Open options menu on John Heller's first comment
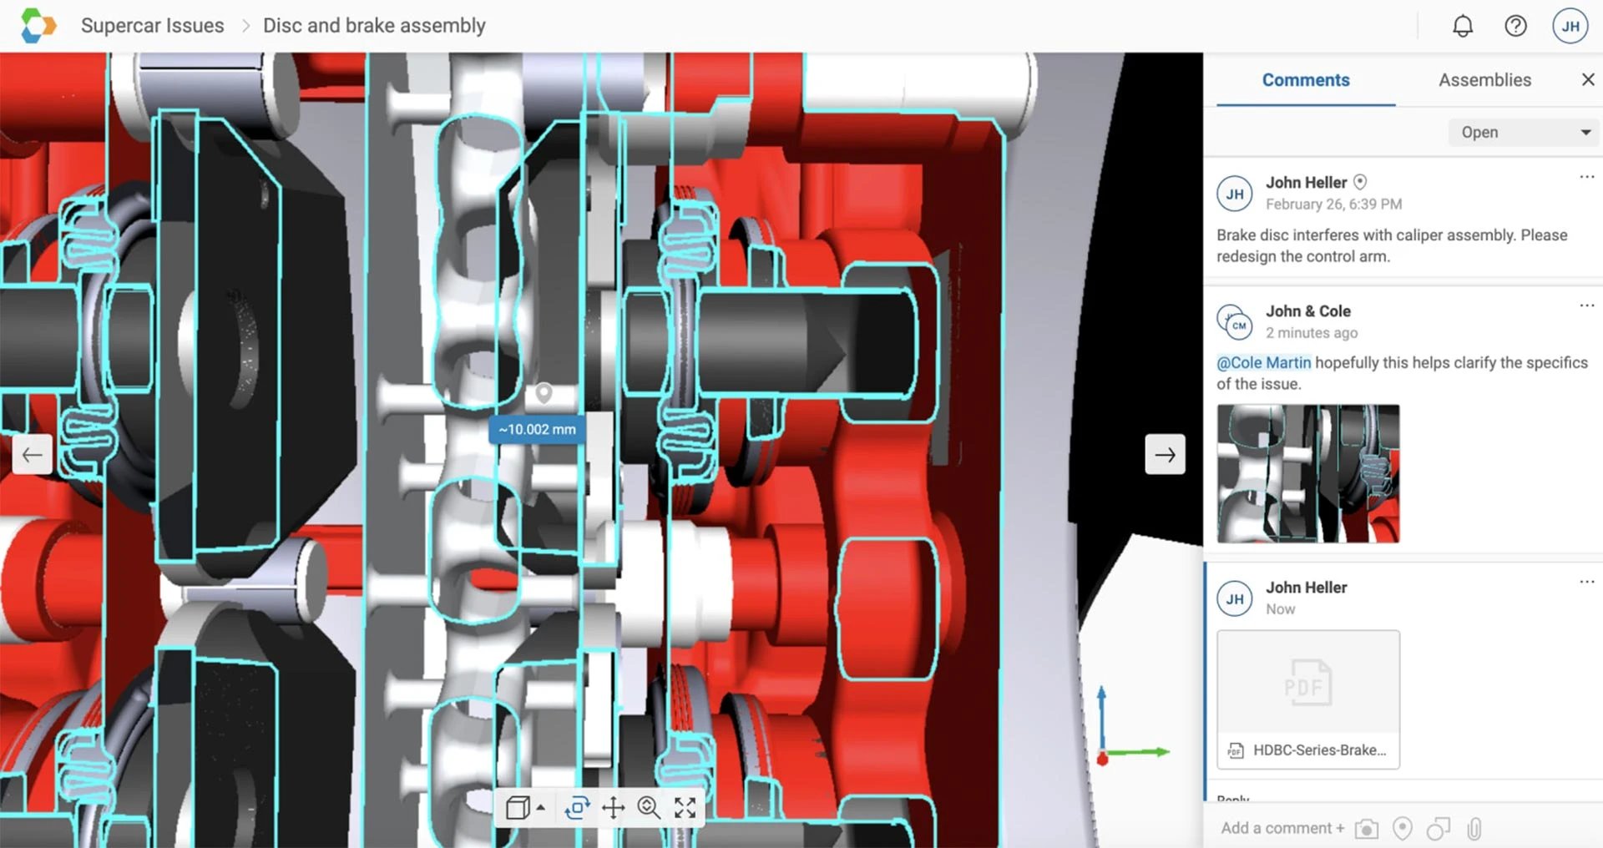The width and height of the screenshot is (1603, 848). pyautogui.click(x=1585, y=177)
